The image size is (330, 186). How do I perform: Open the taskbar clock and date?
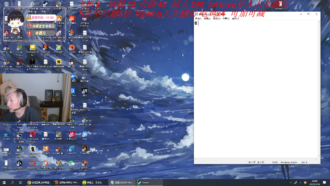coord(315,183)
